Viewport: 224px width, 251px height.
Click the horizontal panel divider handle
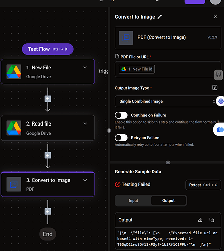168,162
